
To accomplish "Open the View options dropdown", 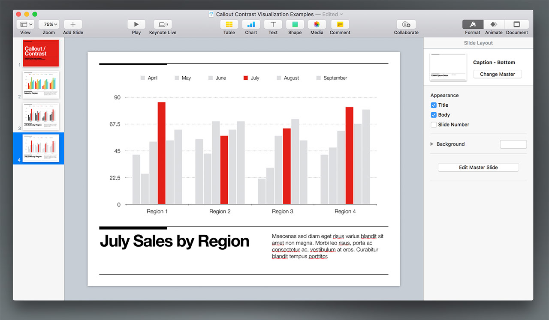I will [25, 24].
